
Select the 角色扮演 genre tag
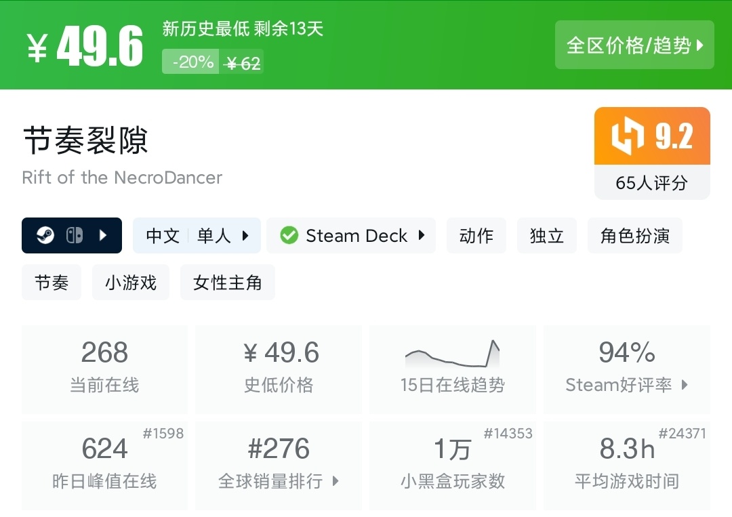(x=634, y=236)
